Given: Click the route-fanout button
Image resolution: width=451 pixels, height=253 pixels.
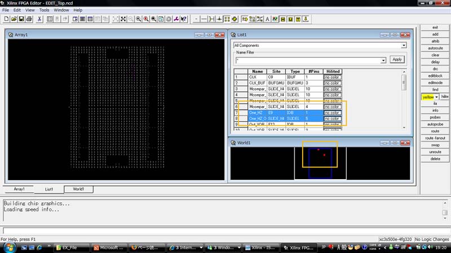Looking at the screenshot, I should pos(435,138).
